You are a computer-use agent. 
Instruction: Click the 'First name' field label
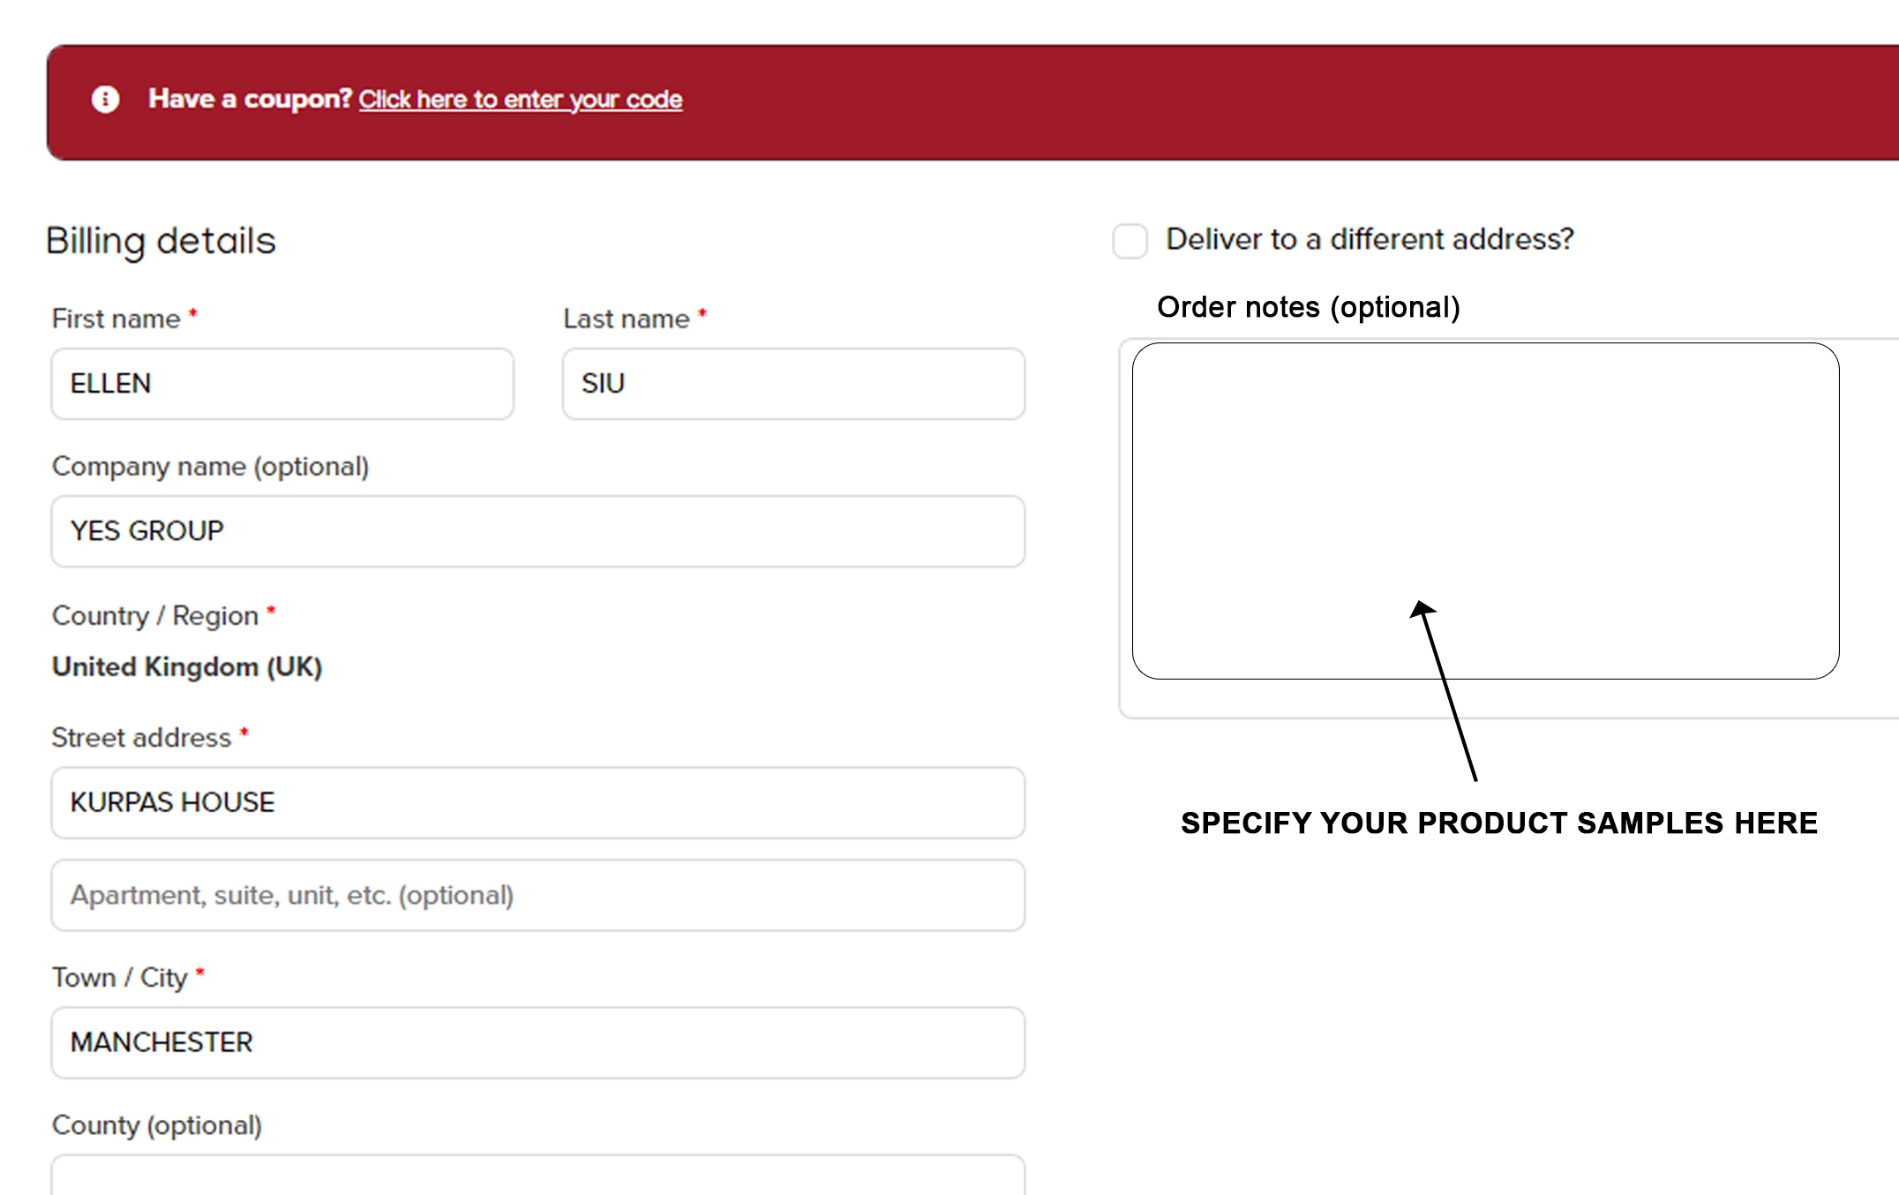coord(116,319)
